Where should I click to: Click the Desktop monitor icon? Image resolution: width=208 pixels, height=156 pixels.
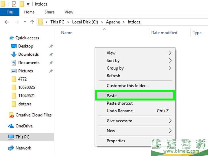pos(14,46)
